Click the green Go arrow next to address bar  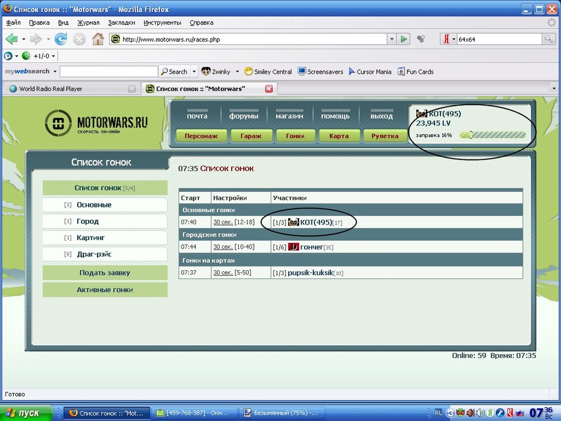tap(404, 39)
